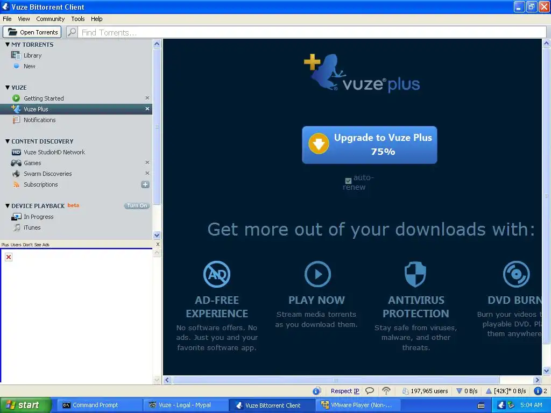The height and width of the screenshot is (413, 551).
Task: Open the Help menu
Action: pos(97,19)
